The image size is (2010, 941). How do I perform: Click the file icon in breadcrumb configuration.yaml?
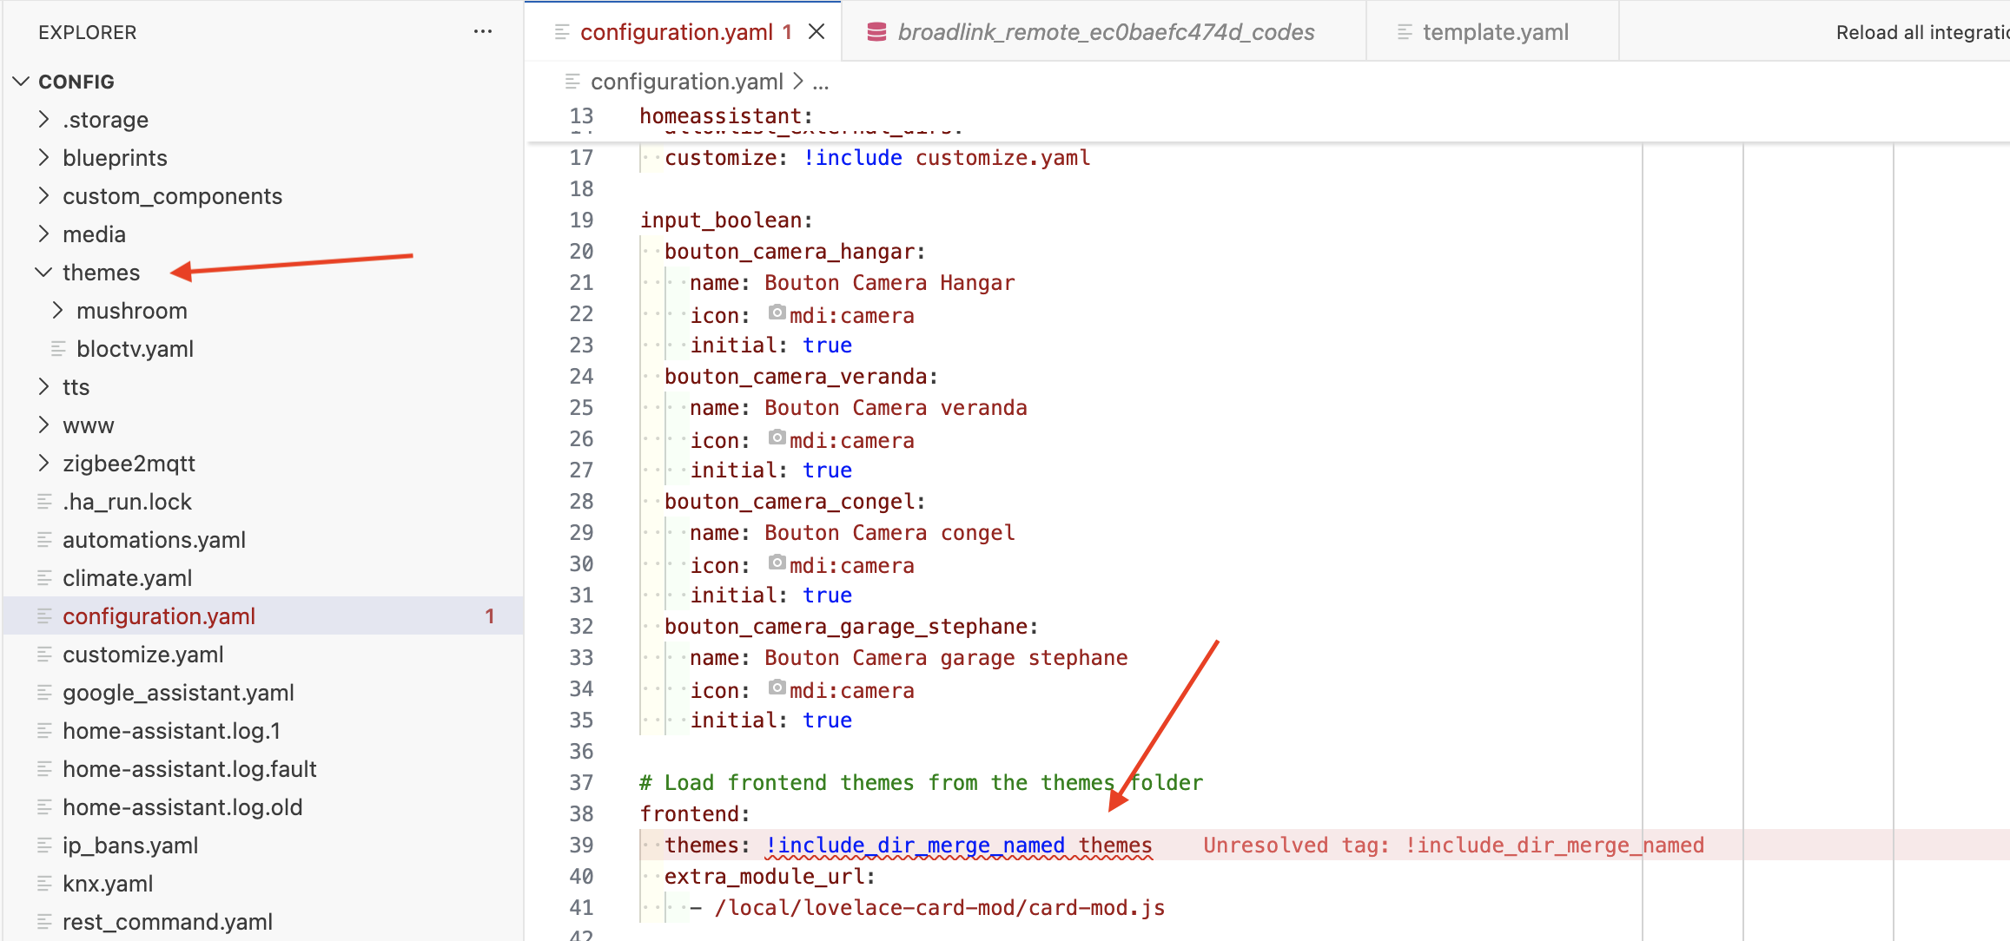pos(572,82)
